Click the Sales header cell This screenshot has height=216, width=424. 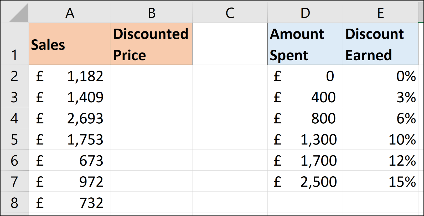click(x=70, y=44)
